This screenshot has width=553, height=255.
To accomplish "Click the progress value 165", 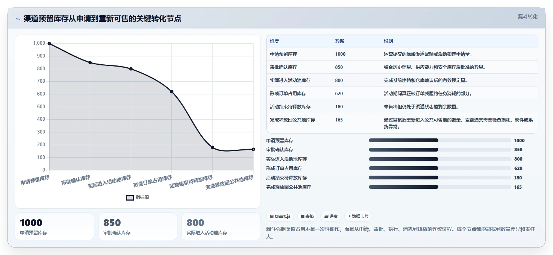I will 518,187.
